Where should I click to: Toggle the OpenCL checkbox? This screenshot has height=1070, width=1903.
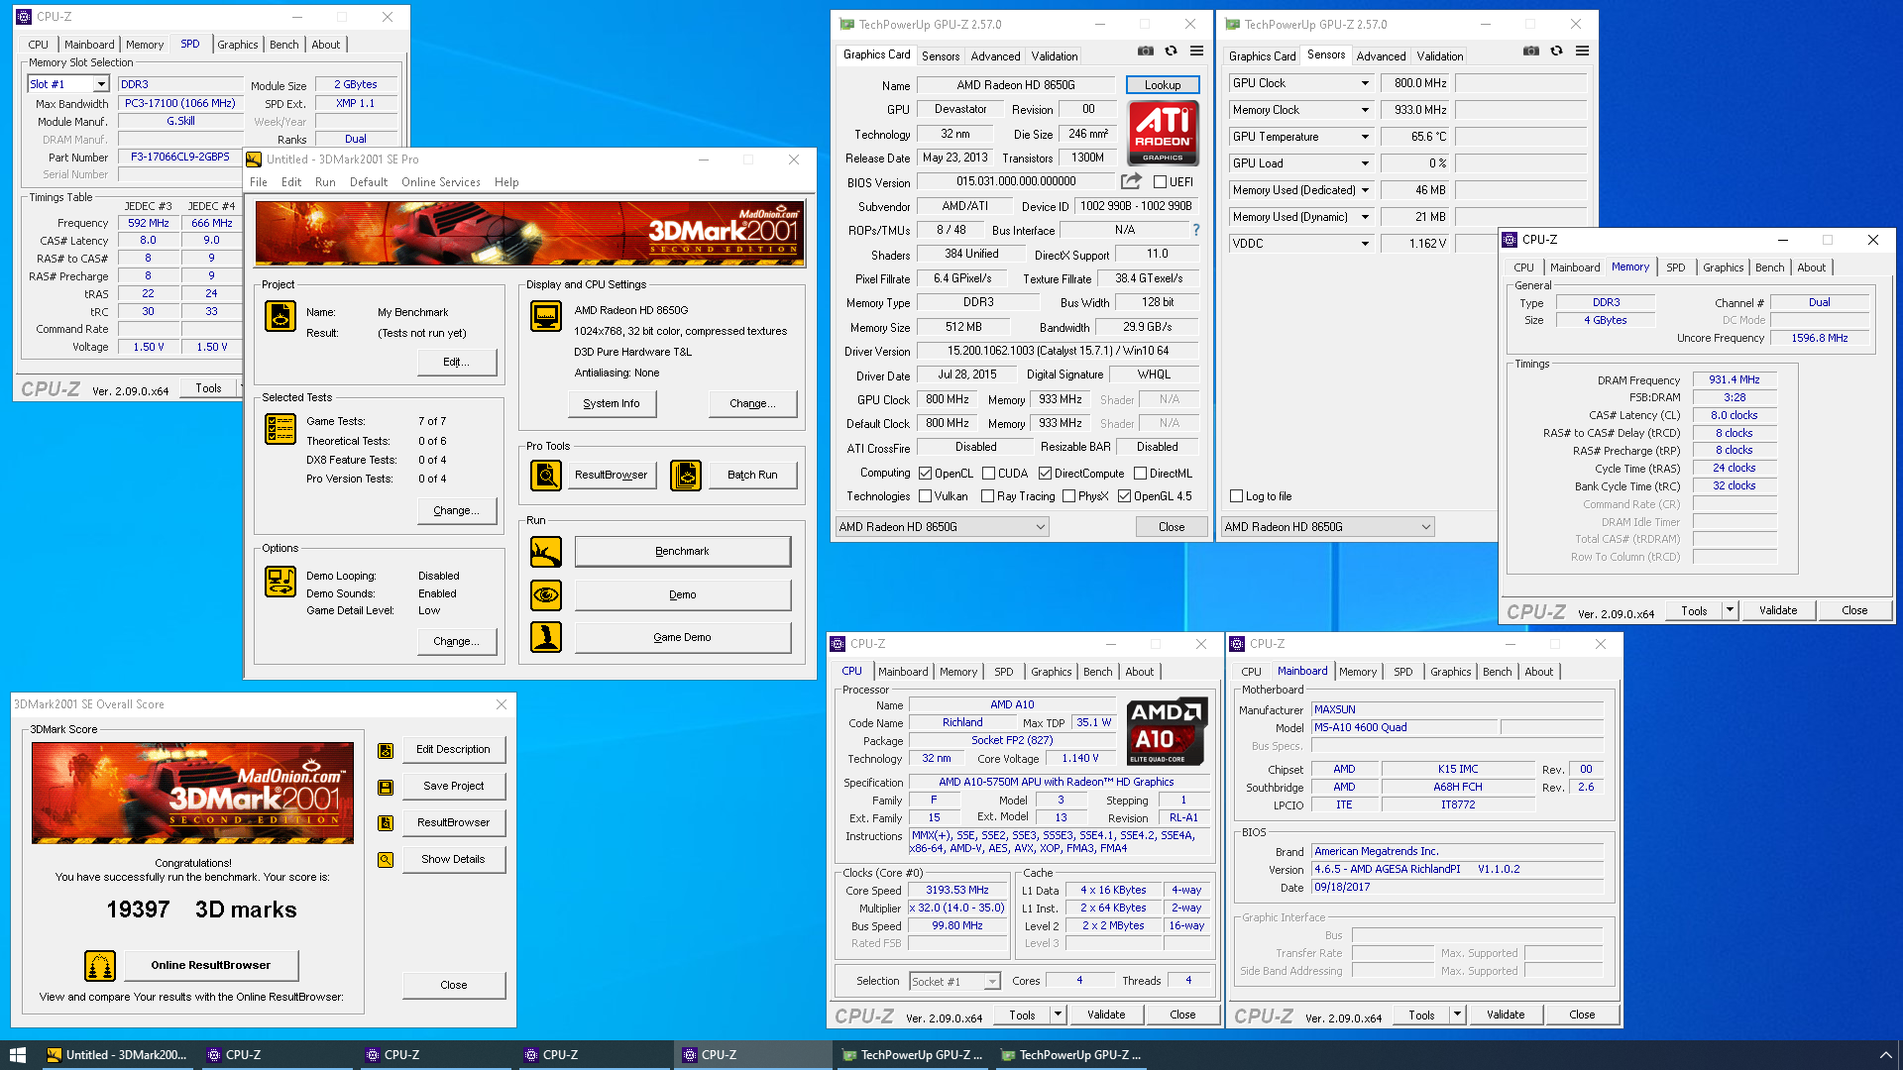926,474
